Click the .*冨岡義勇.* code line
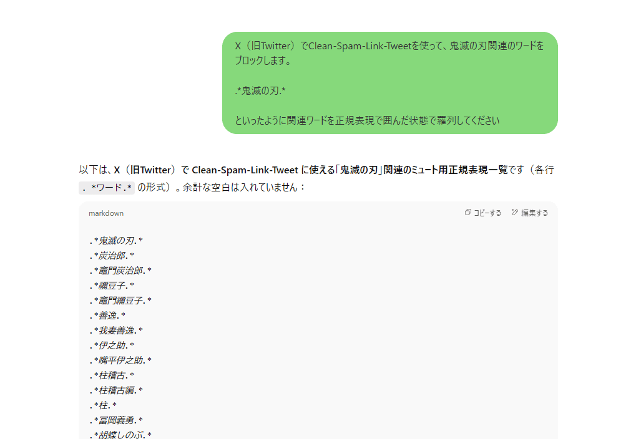The width and height of the screenshot is (626, 439). (x=116, y=420)
